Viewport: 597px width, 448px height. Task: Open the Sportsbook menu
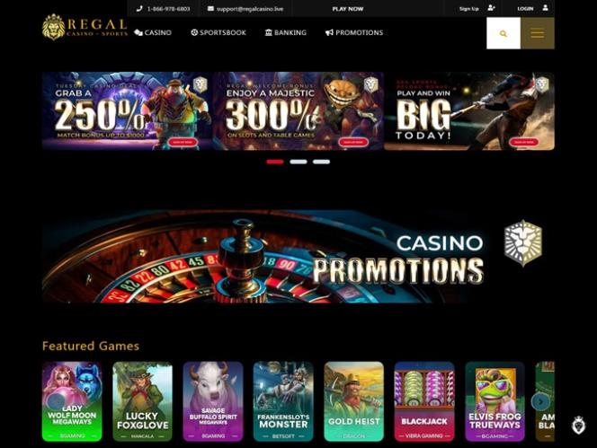(x=218, y=32)
